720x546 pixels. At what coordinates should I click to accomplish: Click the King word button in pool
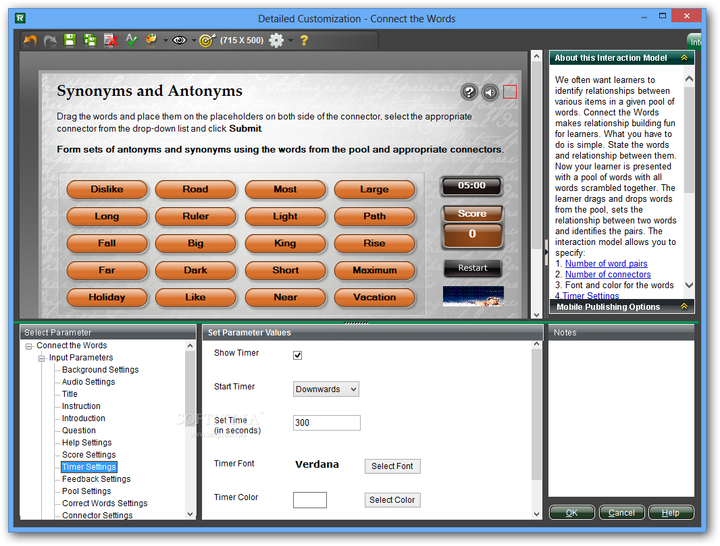tap(285, 243)
